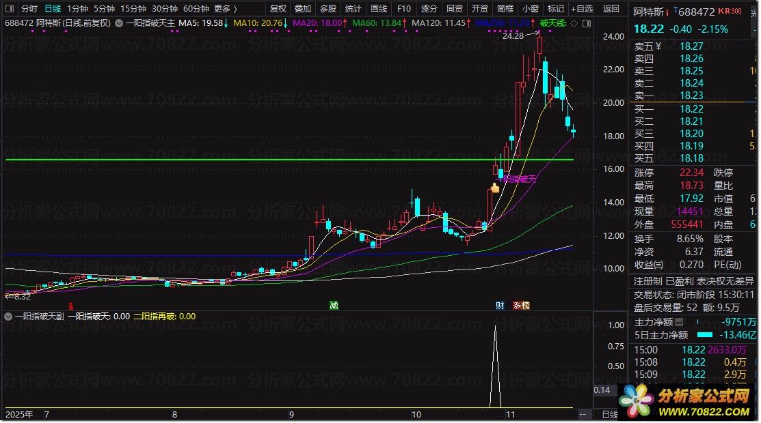This screenshot has width=761, height=423.
Task: Click the 标记 mark button
Action: (x=556, y=8)
